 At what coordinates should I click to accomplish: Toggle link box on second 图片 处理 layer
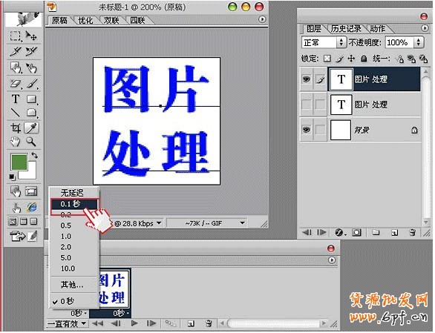(x=320, y=105)
